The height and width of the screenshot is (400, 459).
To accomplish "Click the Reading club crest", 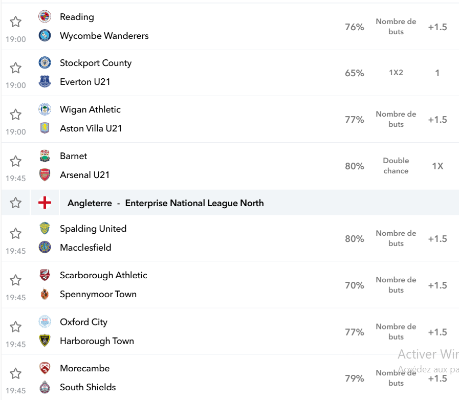I will (x=45, y=16).
